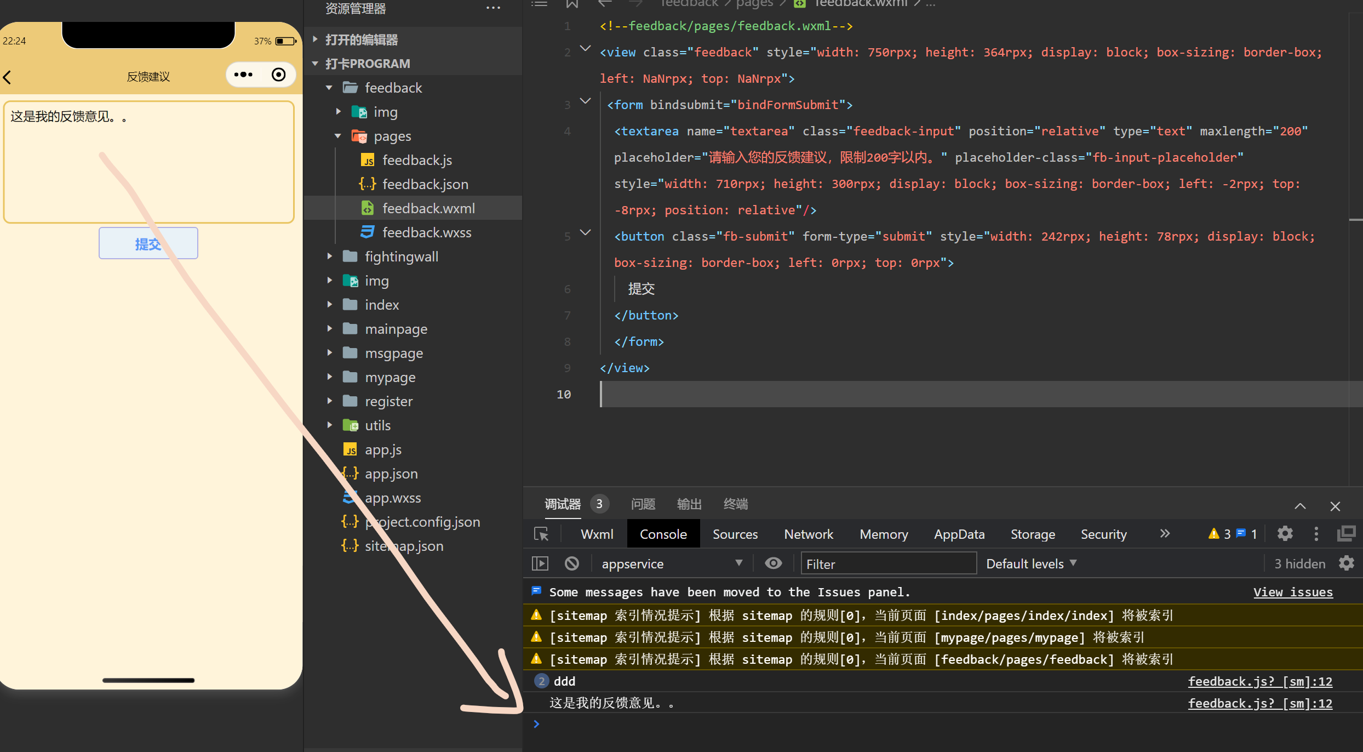Click the element inspector picker icon
This screenshot has height=752, width=1363.
coord(541,534)
